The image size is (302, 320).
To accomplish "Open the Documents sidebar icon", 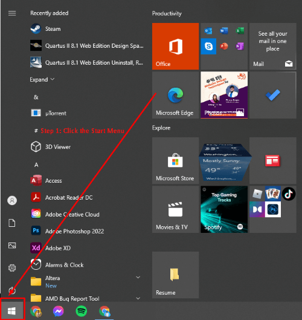I will pos(12,223).
